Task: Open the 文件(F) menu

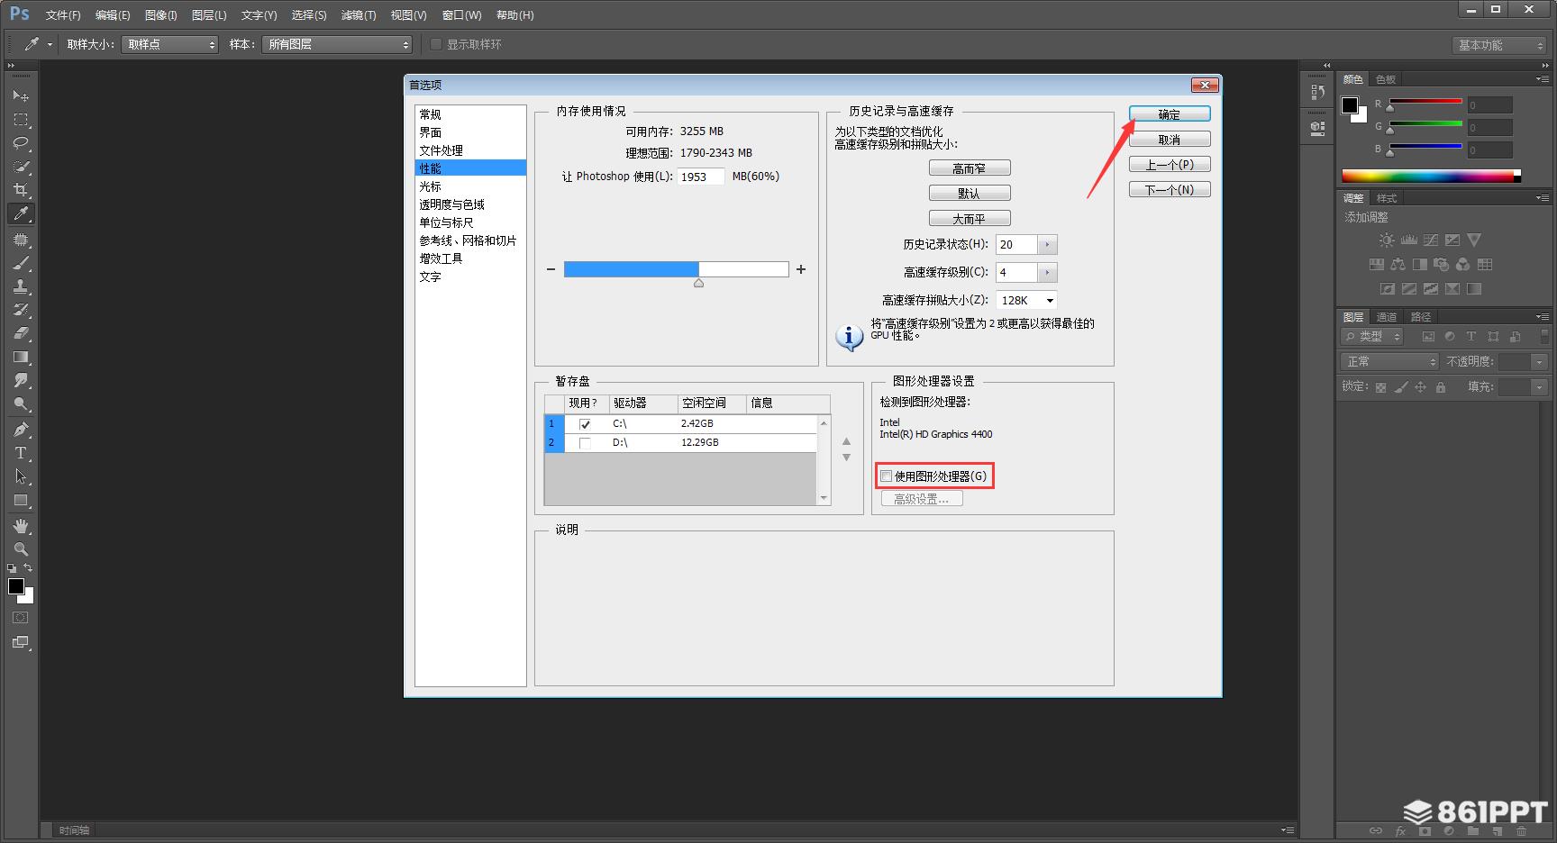Action: 63,15
